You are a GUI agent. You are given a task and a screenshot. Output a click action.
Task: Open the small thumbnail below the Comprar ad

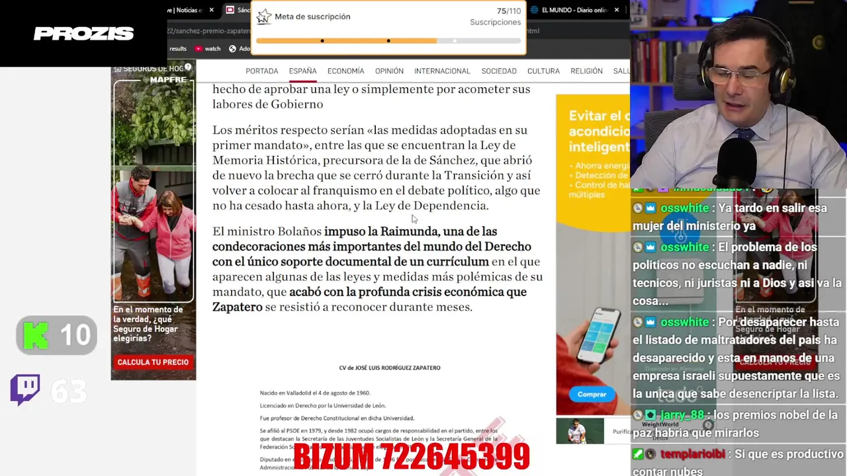[580, 431]
